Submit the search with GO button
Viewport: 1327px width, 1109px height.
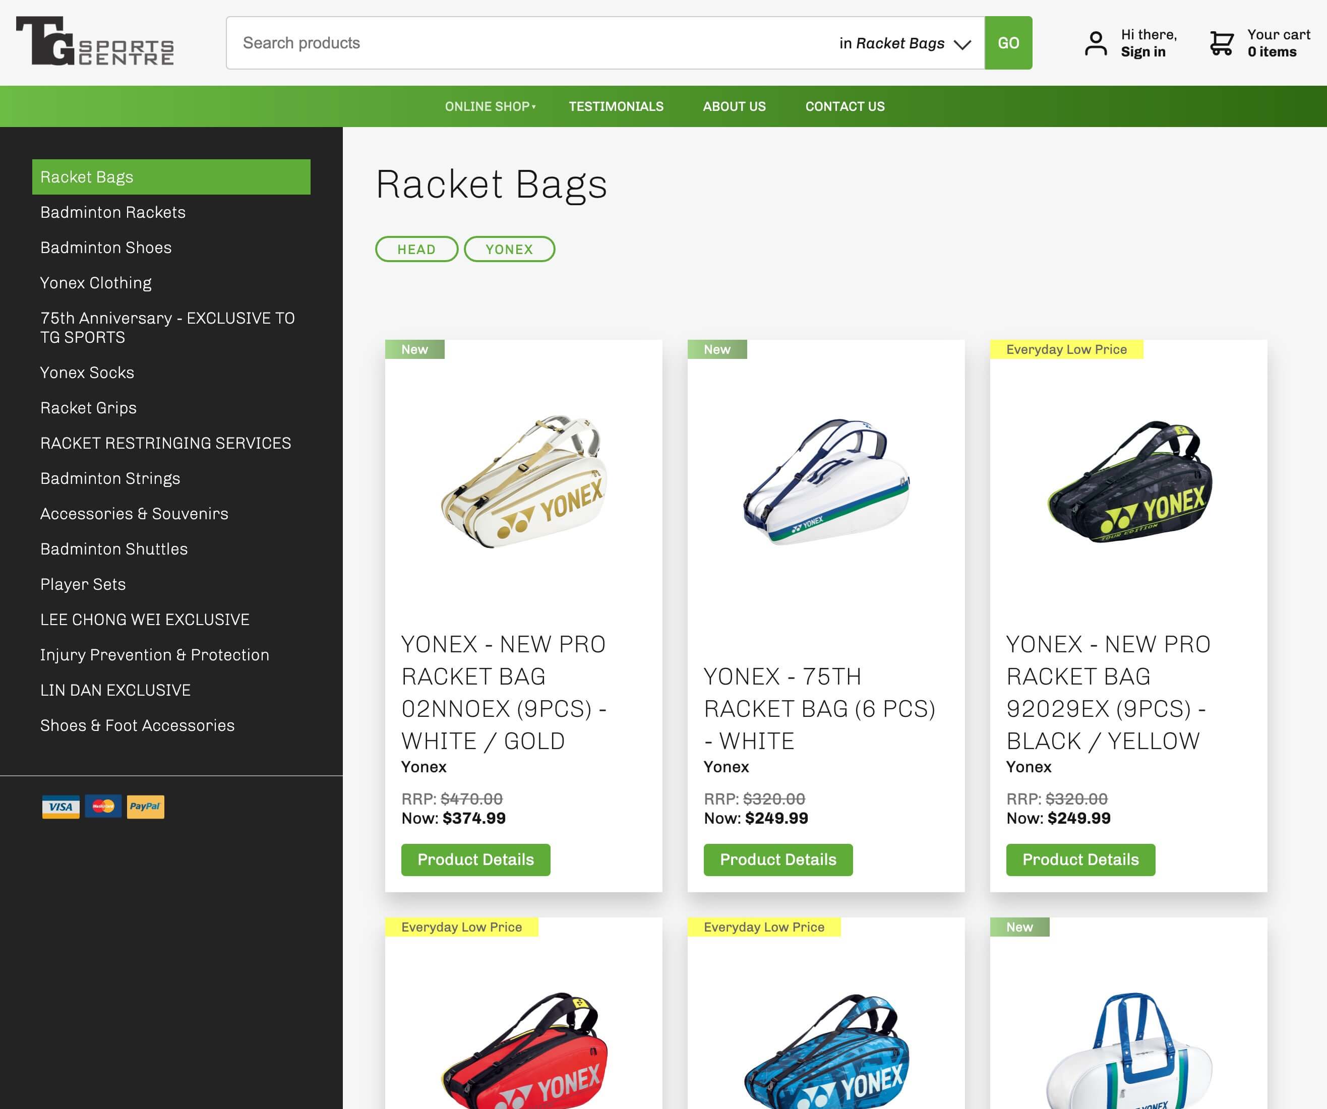click(x=1008, y=43)
